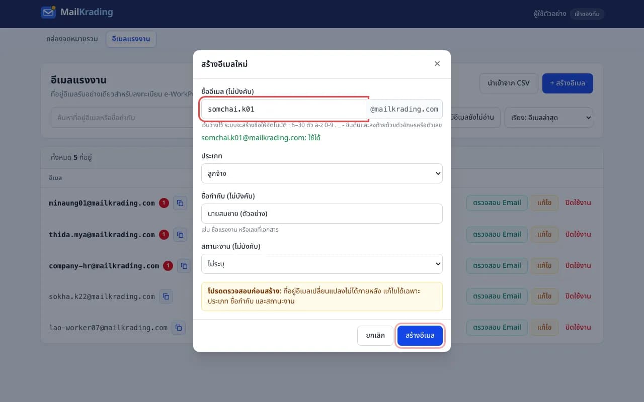Click the ยกเลิก button
Screen dimensions: 644x402
pos(375,336)
